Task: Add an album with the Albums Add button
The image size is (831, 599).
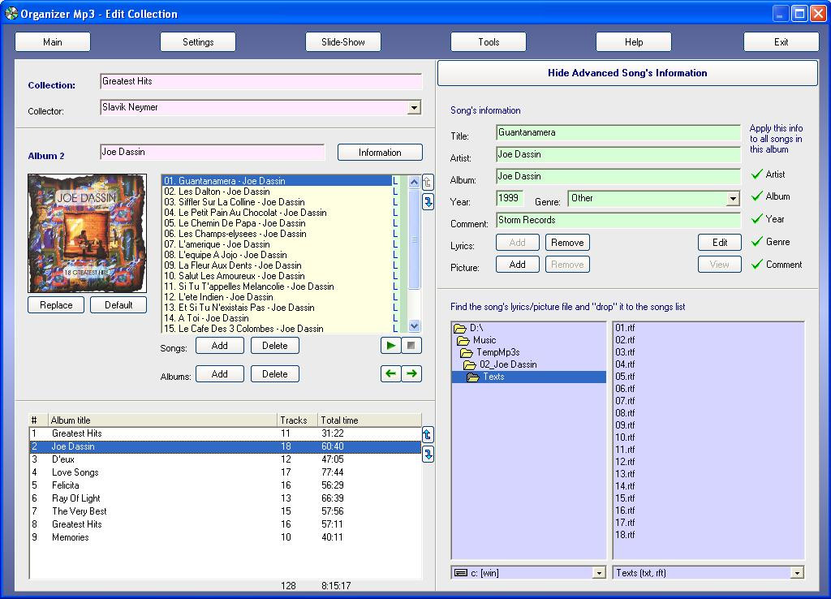Action: coord(219,373)
